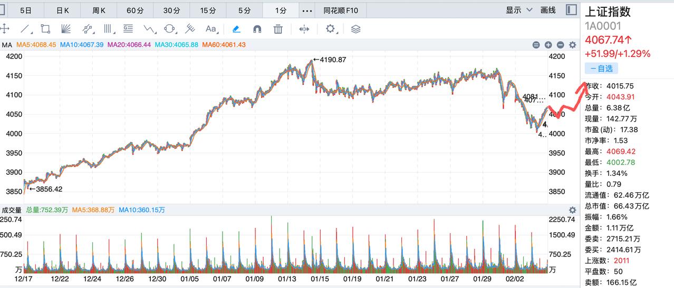The width and height of the screenshot is (674, 288).
Task: Click the trash can delete drawings icon
Action: [x=278, y=29]
